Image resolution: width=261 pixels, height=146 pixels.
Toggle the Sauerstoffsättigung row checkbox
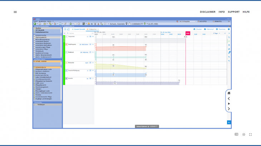click(x=66, y=71)
